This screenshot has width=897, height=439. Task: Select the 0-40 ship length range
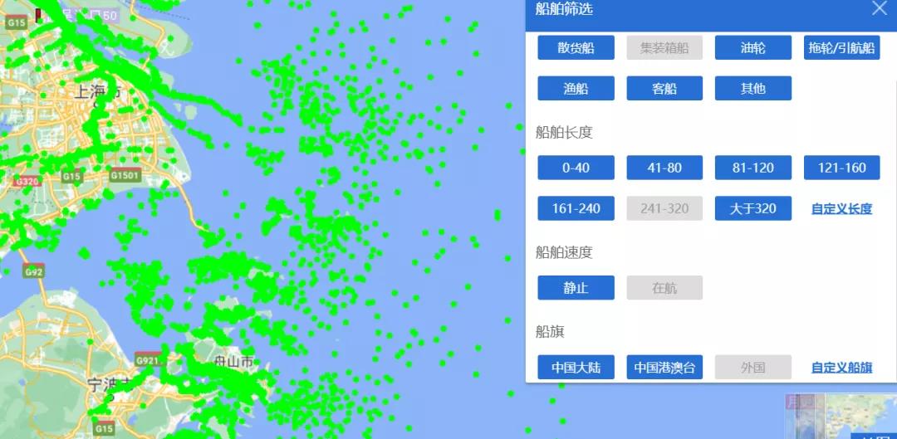click(x=576, y=168)
